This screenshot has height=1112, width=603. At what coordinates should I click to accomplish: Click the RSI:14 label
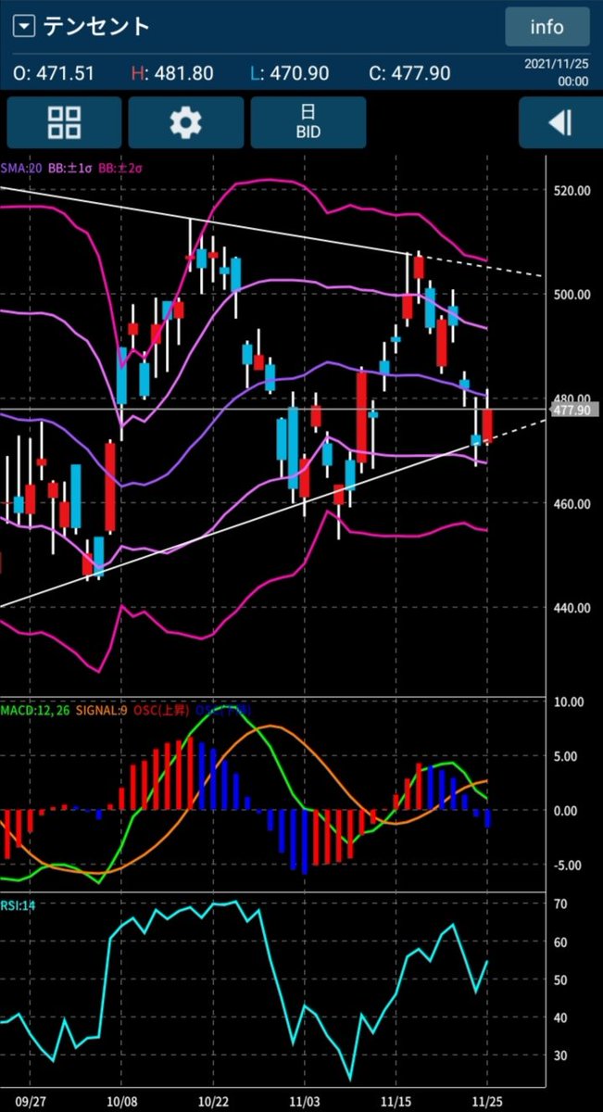coord(18,905)
